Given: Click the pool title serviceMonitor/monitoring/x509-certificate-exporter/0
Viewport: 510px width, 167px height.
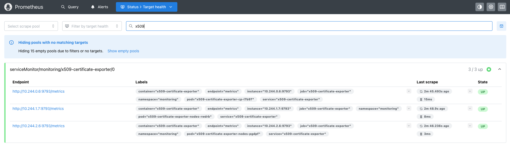Looking at the screenshot, I should point(62,69).
